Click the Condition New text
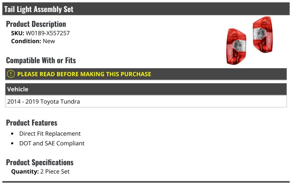This screenshot has width=292, height=185. [x=33, y=41]
